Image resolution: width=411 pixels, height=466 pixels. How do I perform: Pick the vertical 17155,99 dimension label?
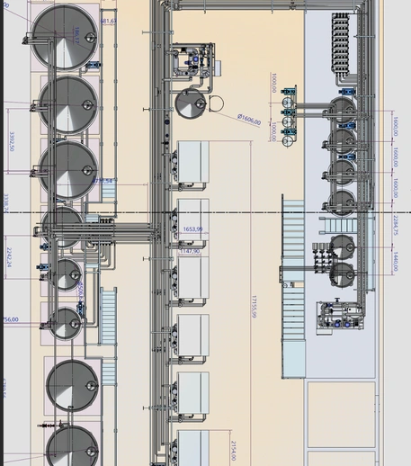click(x=254, y=307)
